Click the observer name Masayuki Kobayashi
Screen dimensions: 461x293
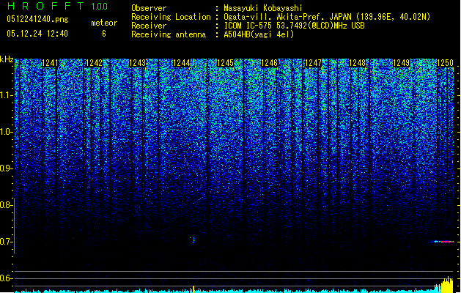point(263,8)
